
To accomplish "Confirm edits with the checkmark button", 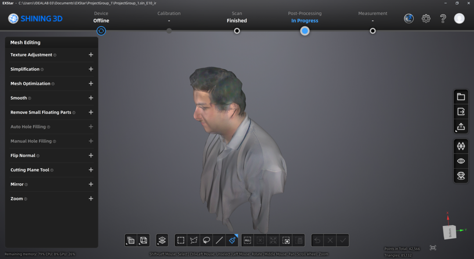I will pyautogui.click(x=342, y=240).
